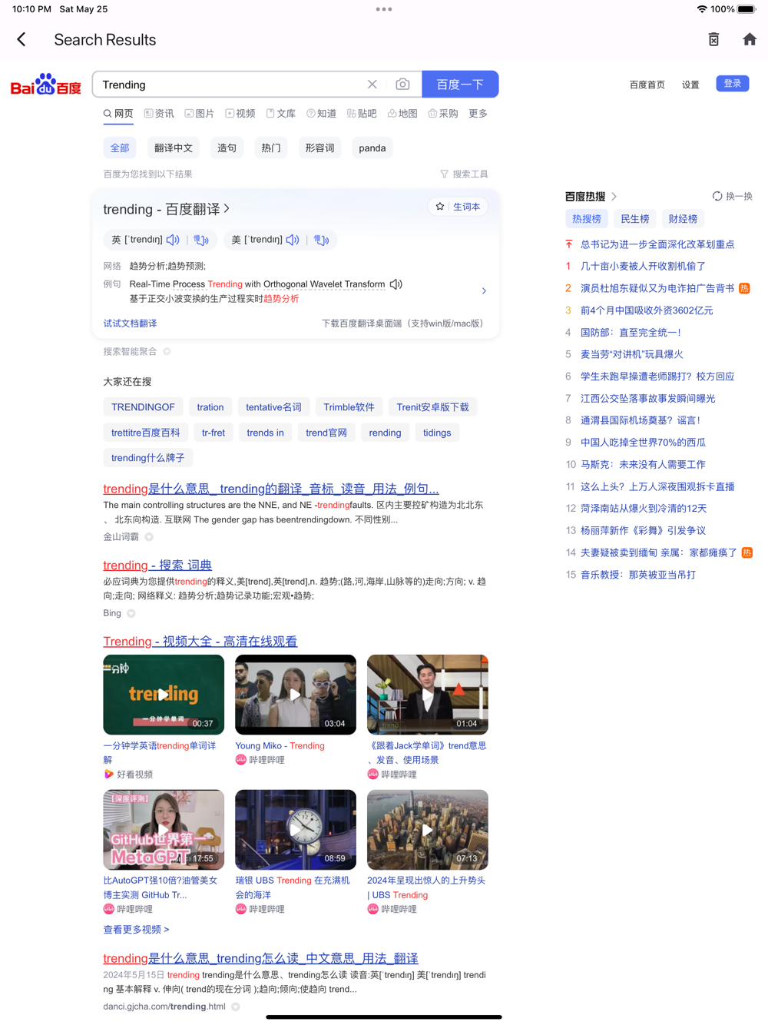The image size is (768, 1025).
Task: Switch to 视频 tab
Action: coord(240,114)
